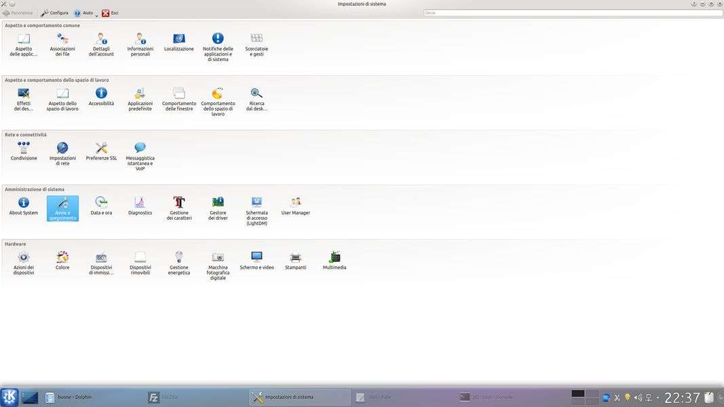Screen dimensions: 724x407
Task: Open Colore settings module
Action: tap(62, 260)
